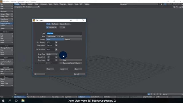
Task: Click the Bevel Shift arrow spinner
Action: click(x=56, y=57)
